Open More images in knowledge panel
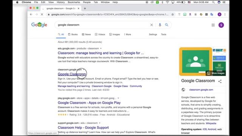 coord(216,73)
